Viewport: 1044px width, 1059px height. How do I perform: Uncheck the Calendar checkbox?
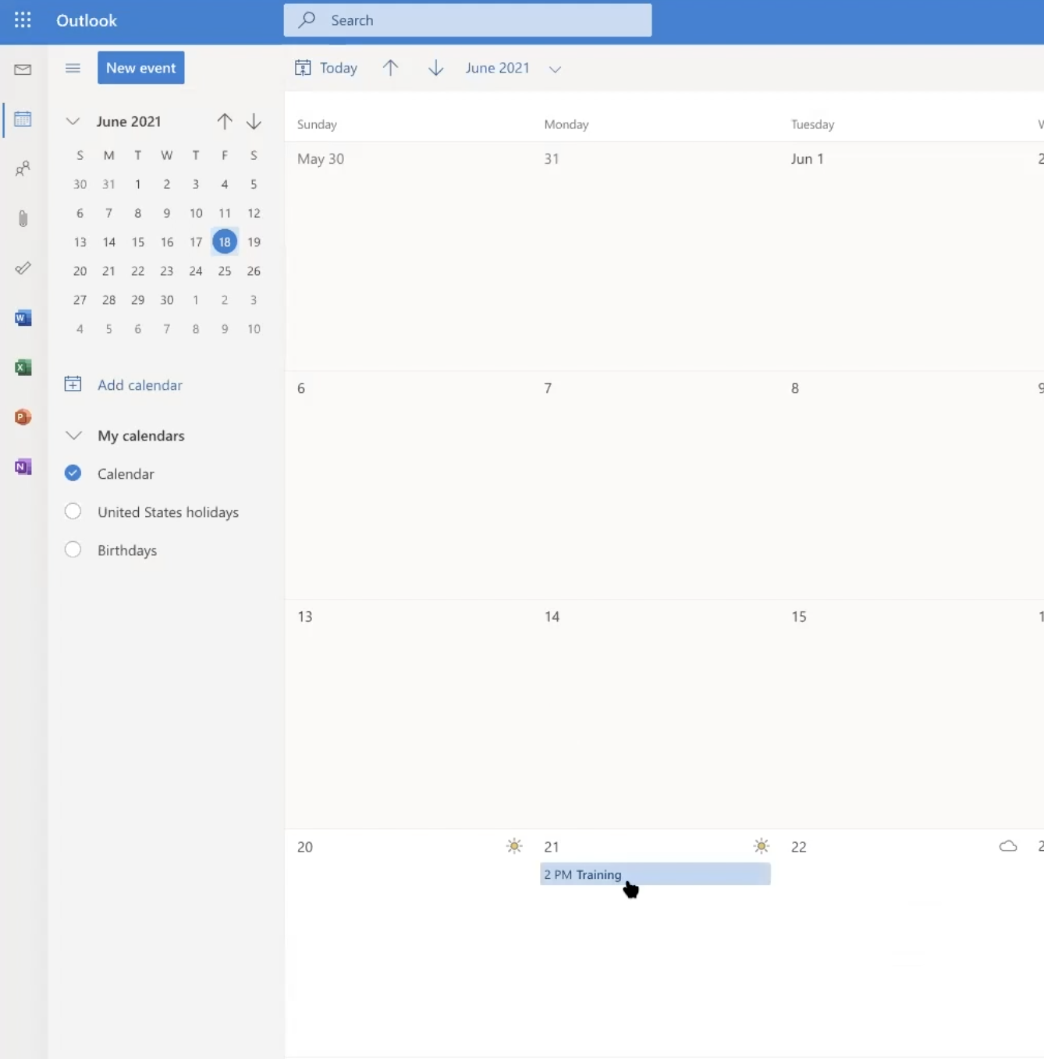click(x=73, y=473)
